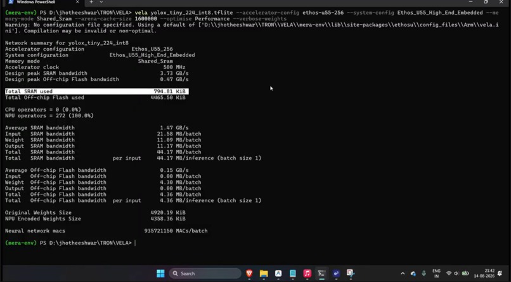Click the 935721150 MACs/batch value
Screen dimensions: 511x282
coord(176,231)
